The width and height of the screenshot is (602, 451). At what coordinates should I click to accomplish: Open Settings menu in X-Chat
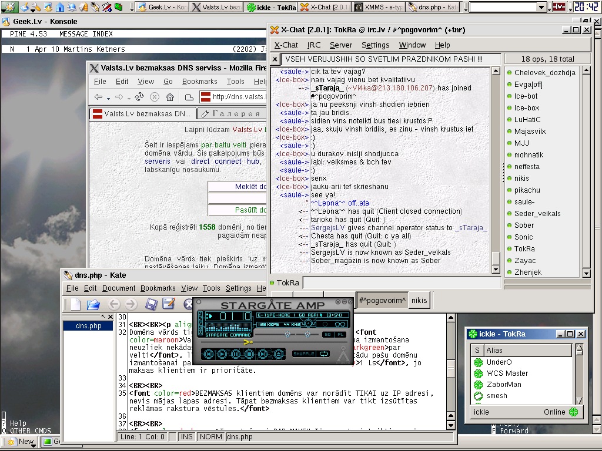pos(375,45)
